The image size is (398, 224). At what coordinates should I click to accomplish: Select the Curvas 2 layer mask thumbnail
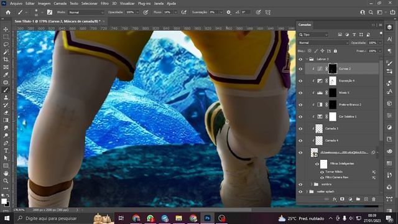pyautogui.click(x=333, y=69)
